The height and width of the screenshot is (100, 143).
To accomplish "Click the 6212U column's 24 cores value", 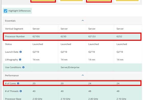I will [x=90, y=83].
